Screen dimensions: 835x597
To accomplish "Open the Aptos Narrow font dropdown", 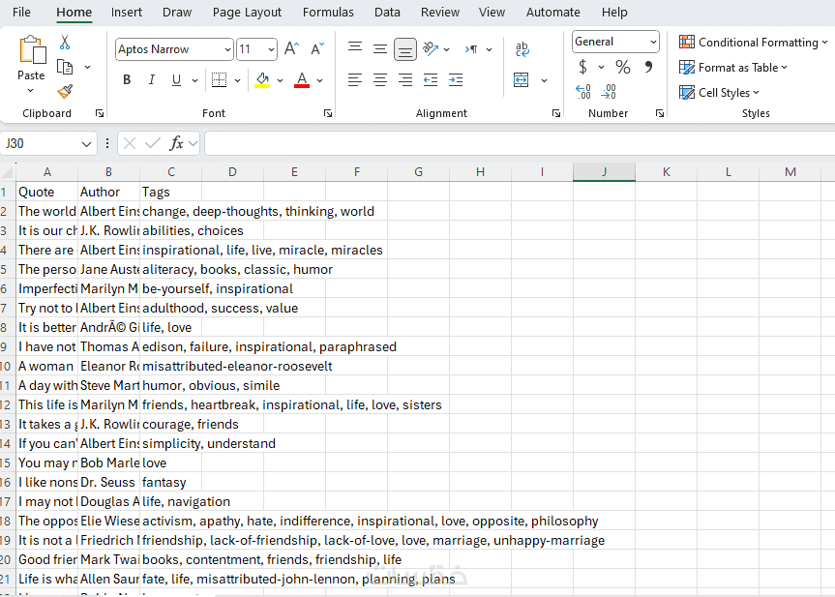I will coord(227,49).
